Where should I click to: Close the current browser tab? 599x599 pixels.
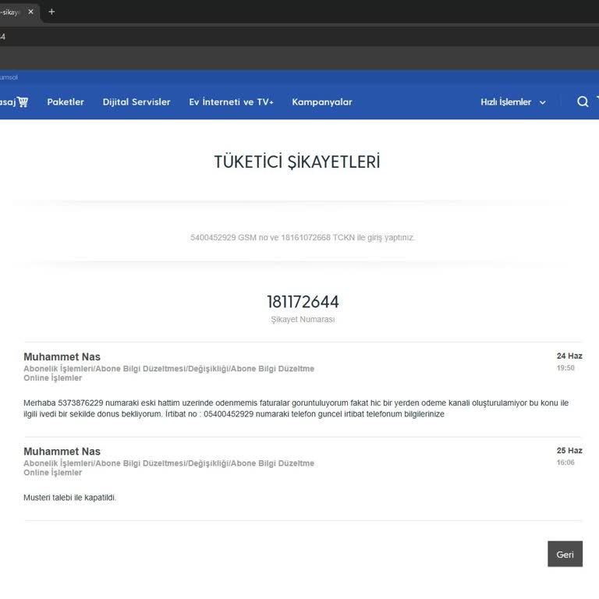[31, 12]
